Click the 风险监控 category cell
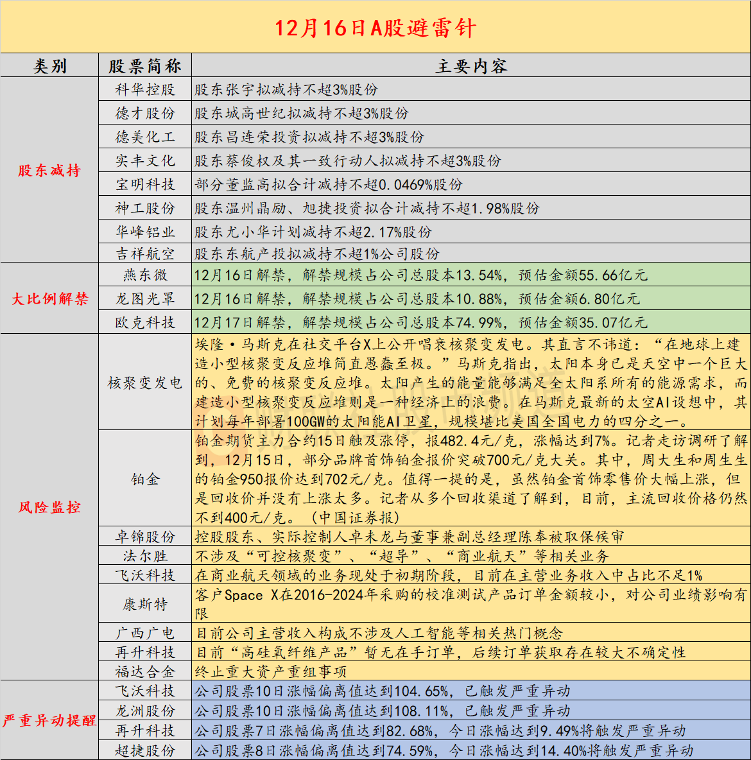Screen dimensions: 751x760 (49, 507)
